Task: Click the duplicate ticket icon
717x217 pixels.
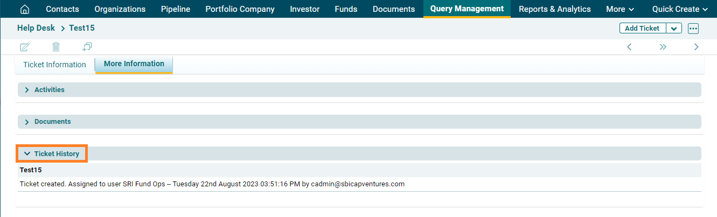Action: (87, 47)
